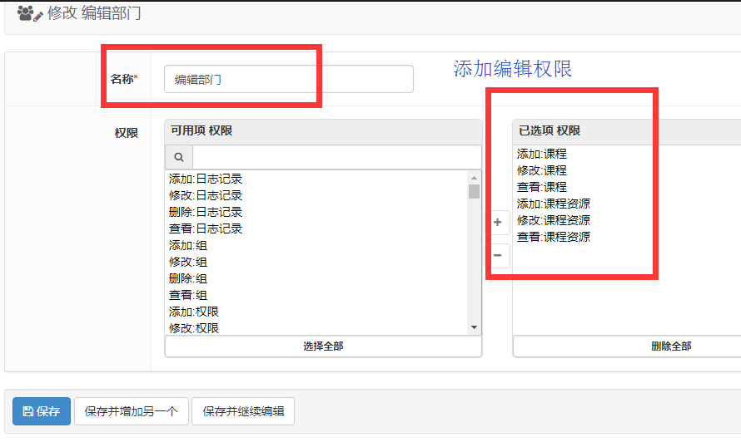Click 选择全部 to select all permissions
Screen dimensions: 741x447
(x=323, y=346)
